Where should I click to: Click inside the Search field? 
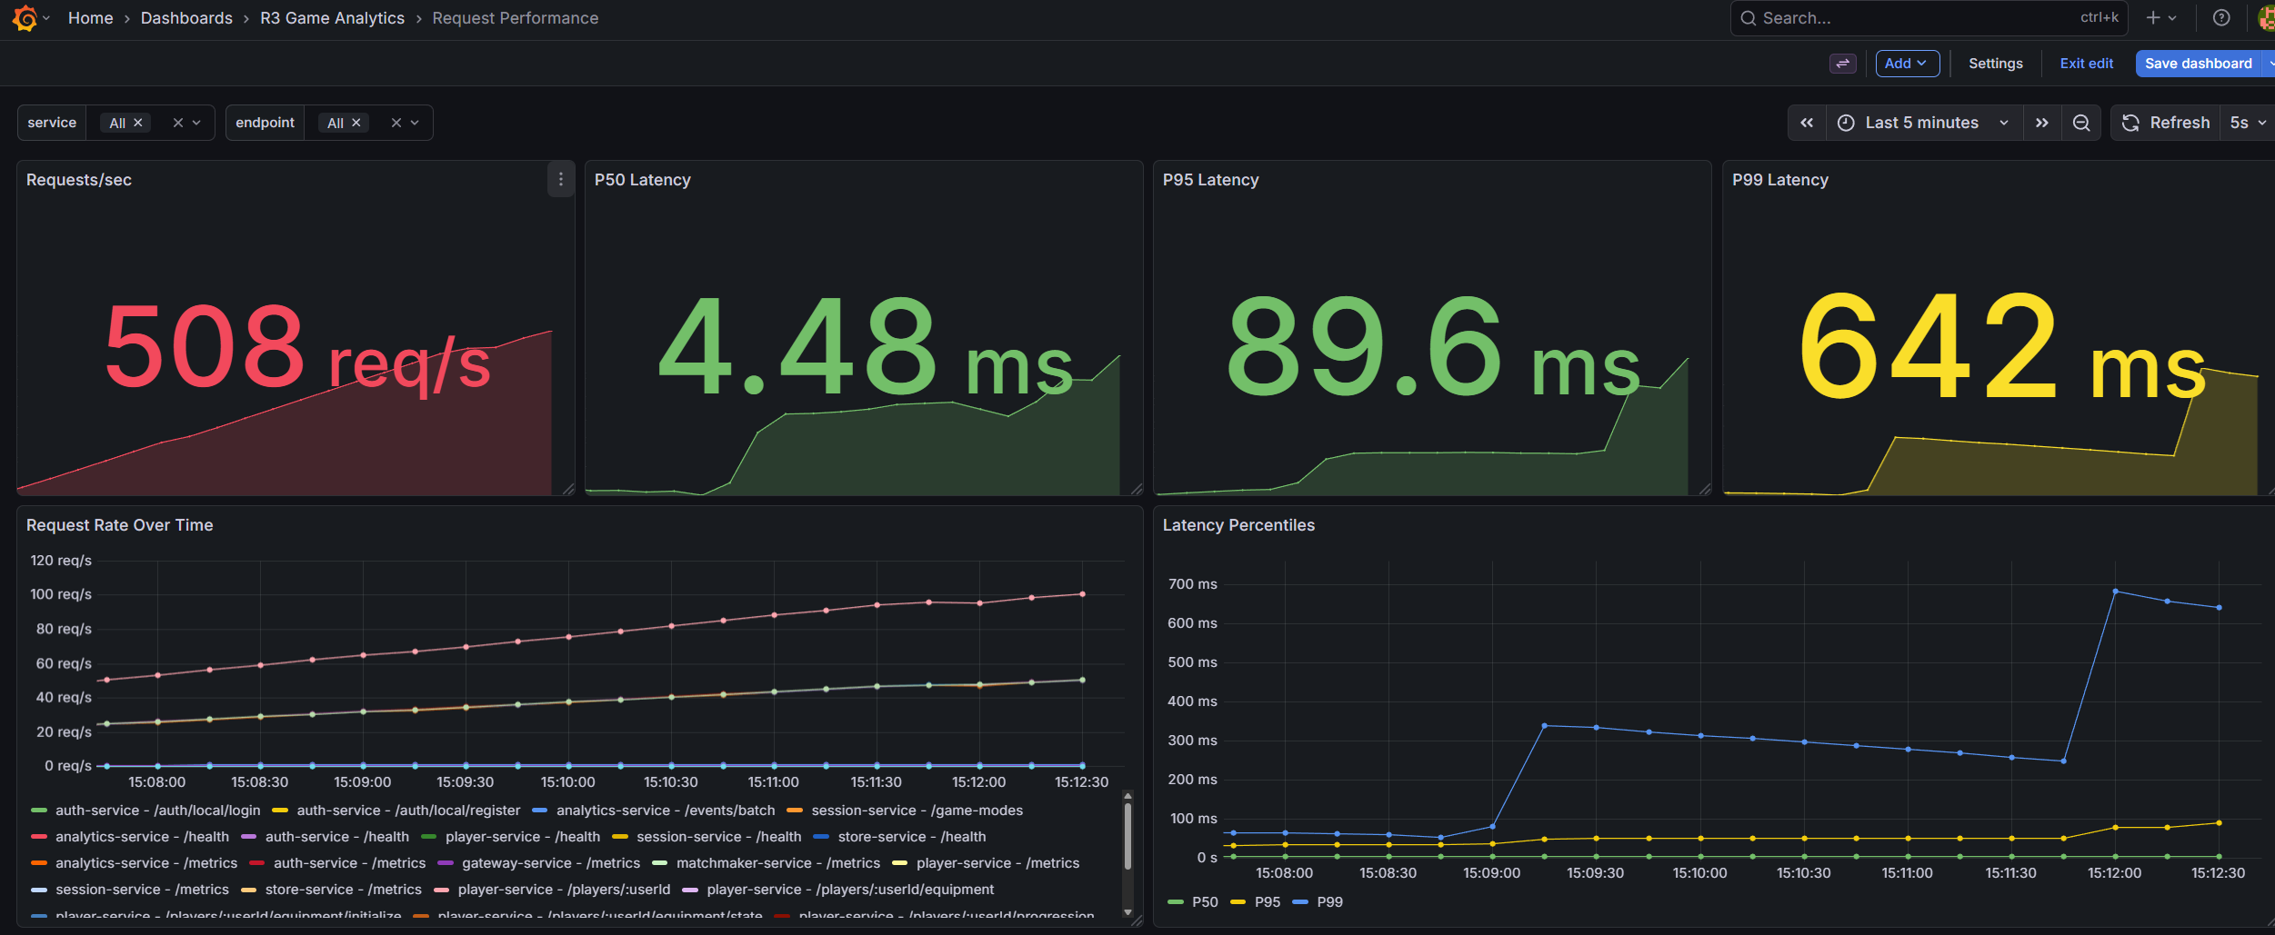(x=1909, y=17)
